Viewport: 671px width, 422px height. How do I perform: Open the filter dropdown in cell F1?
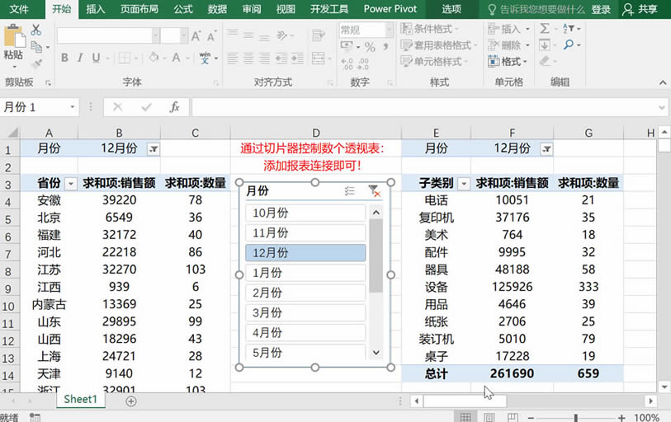coord(546,149)
